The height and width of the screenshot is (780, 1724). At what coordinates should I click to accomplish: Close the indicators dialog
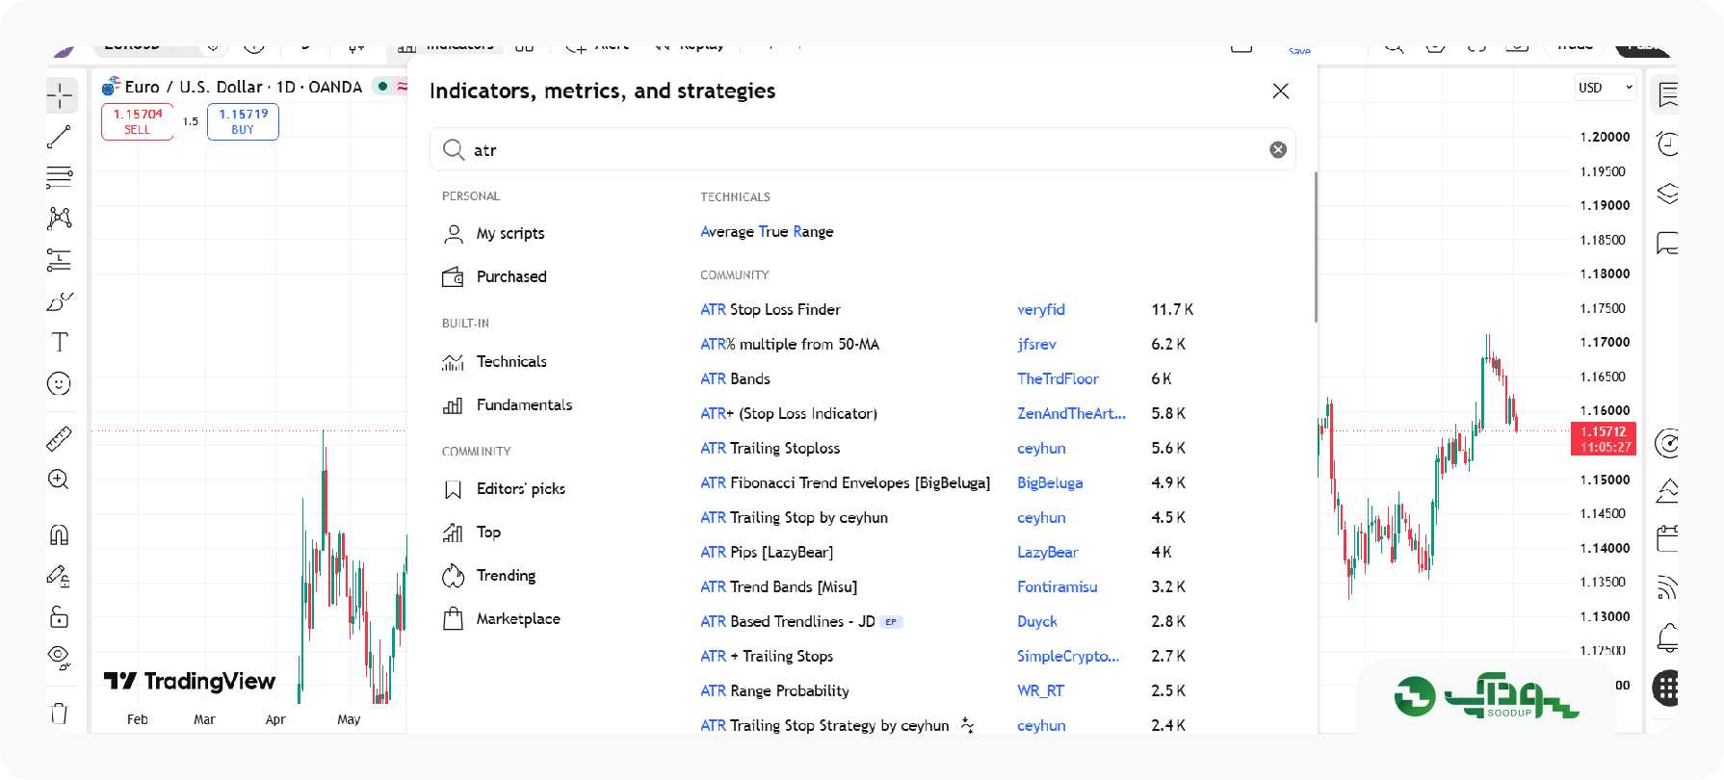tap(1280, 91)
